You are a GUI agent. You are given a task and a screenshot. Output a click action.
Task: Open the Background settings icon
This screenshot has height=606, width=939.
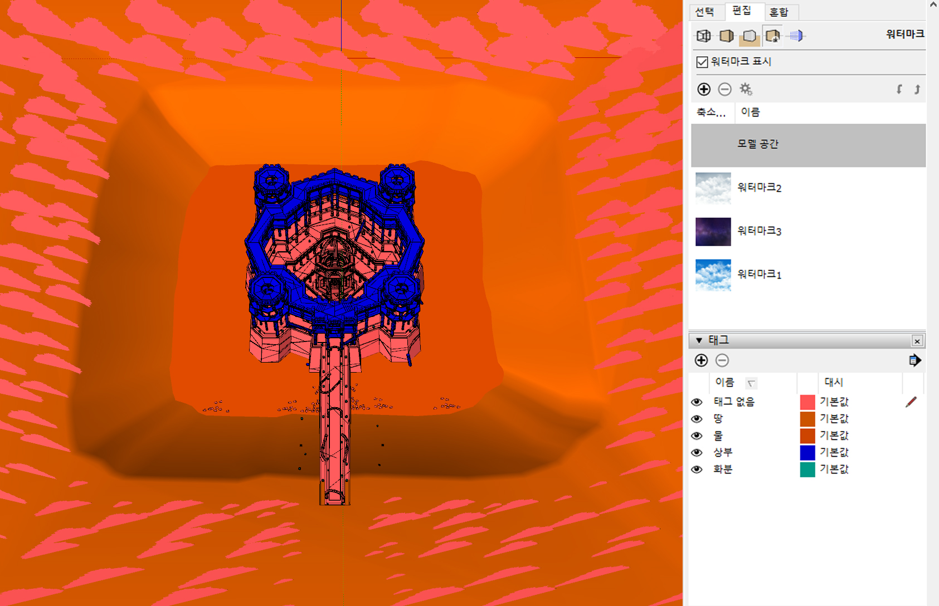pyautogui.click(x=750, y=36)
